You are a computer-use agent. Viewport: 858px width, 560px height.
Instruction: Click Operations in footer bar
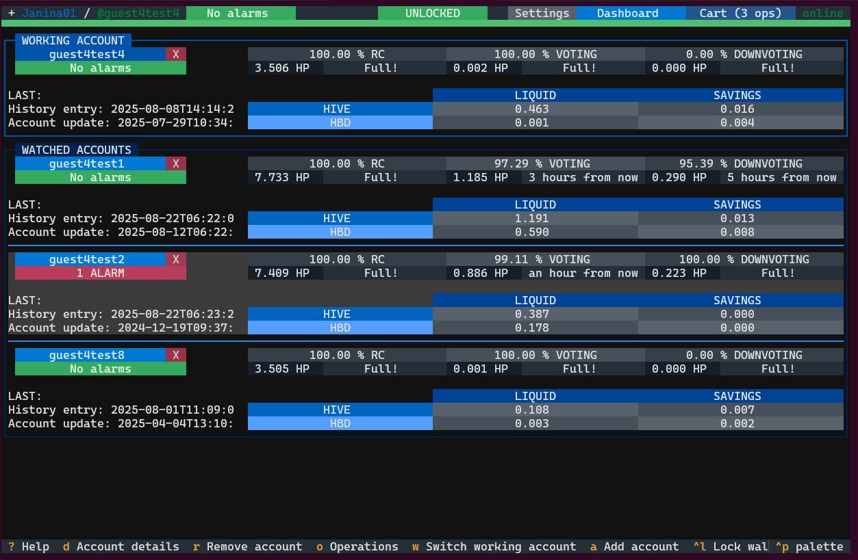(x=357, y=546)
